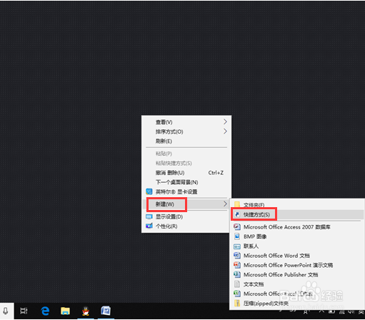This screenshot has height=320, width=365.
Task: Create a new 快捷方式(S) shortcut
Action: coord(296,214)
